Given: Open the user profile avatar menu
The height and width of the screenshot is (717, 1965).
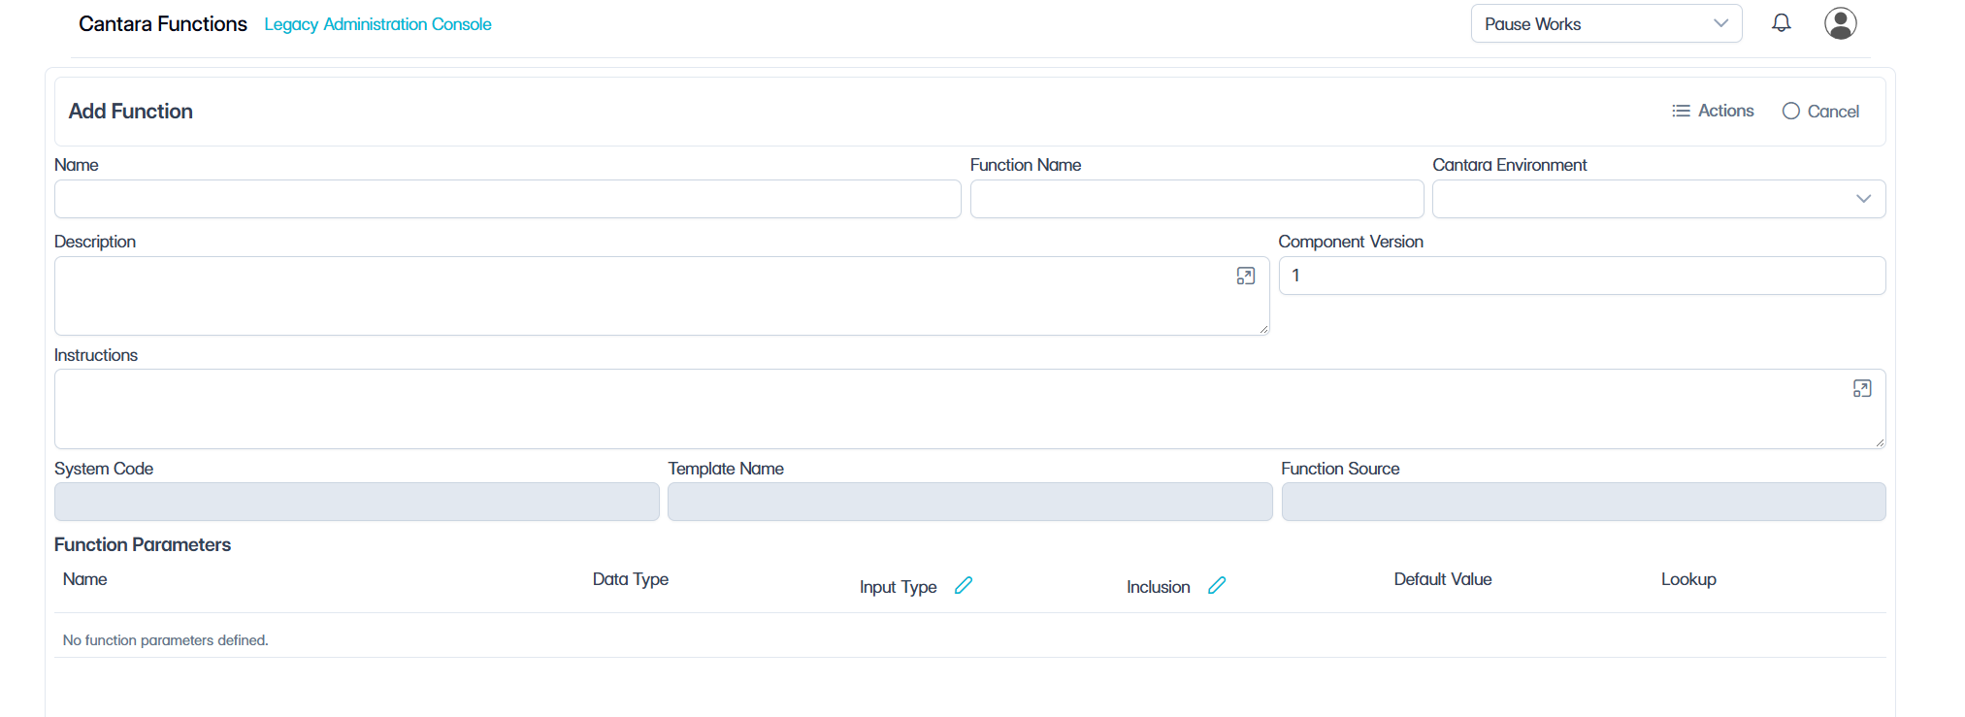Looking at the screenshot, I should click(1840, 23).
